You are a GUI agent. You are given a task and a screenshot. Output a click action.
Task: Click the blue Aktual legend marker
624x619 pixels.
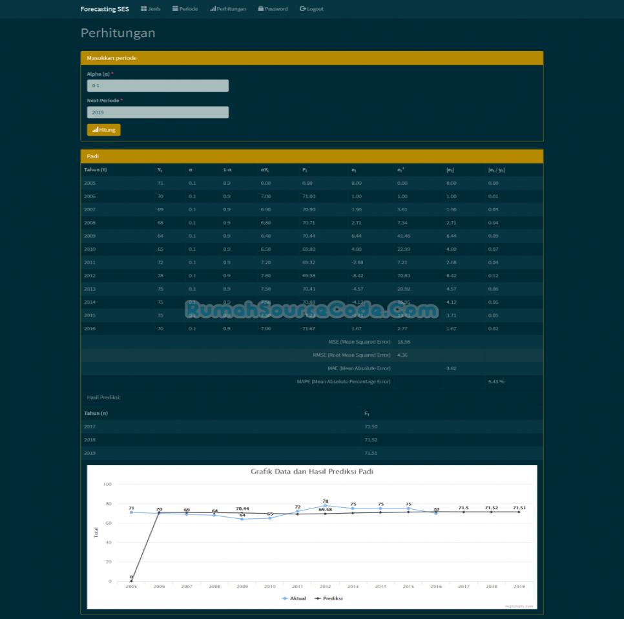[x=284, y=598]
